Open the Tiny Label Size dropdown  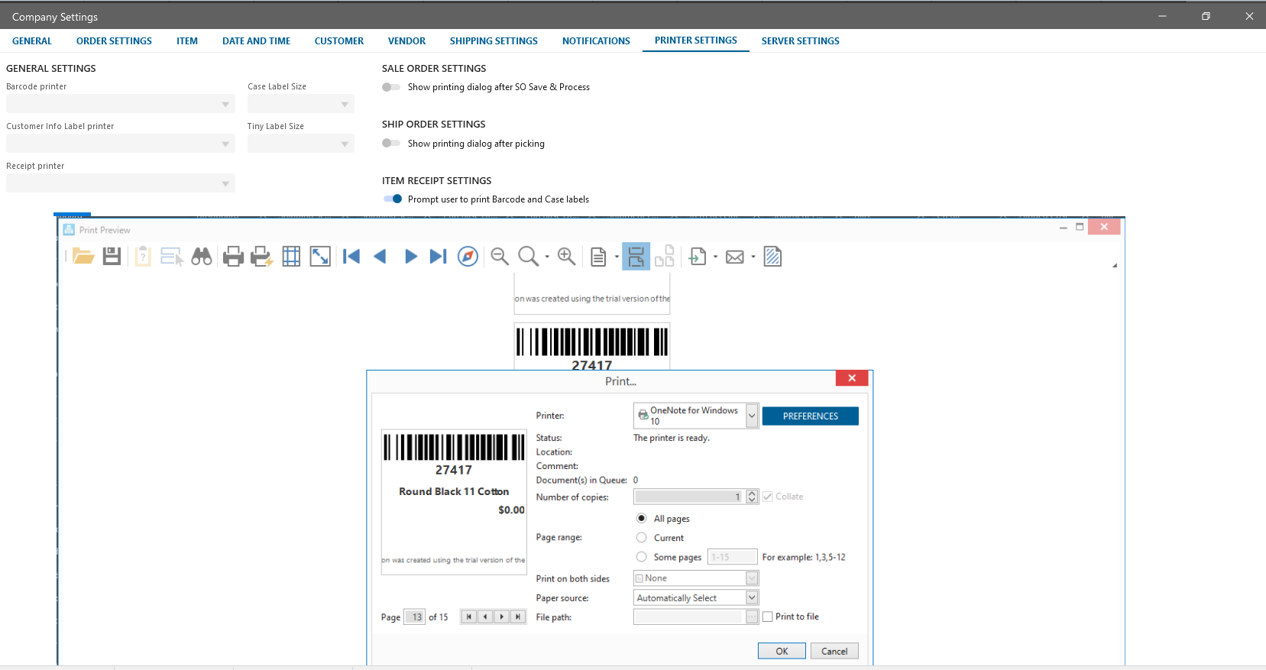click(301, 144)
